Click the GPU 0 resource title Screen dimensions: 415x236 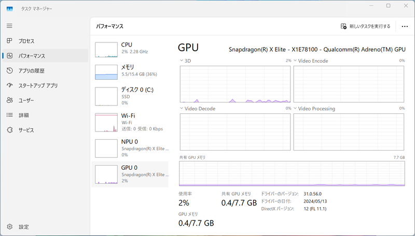[129, 168]
